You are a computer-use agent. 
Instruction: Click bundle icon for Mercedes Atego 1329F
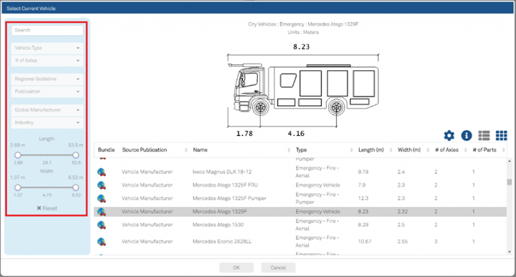pyautogui.click(x=102, y=212)
